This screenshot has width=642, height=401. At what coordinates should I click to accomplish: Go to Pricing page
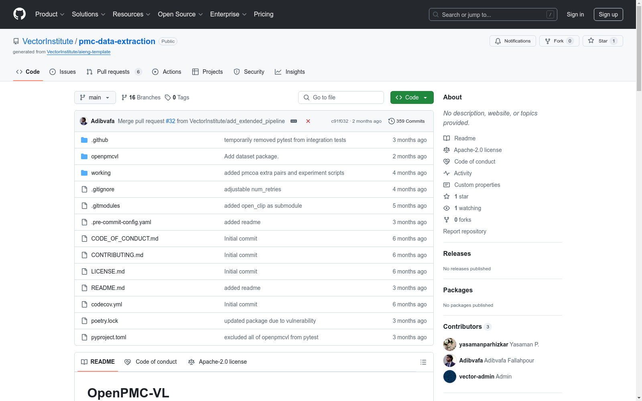pyautogui.click(x=264, y=14)
